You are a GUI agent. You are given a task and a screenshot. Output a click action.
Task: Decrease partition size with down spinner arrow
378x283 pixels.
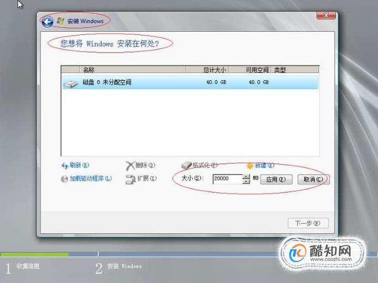pos(246,181)
